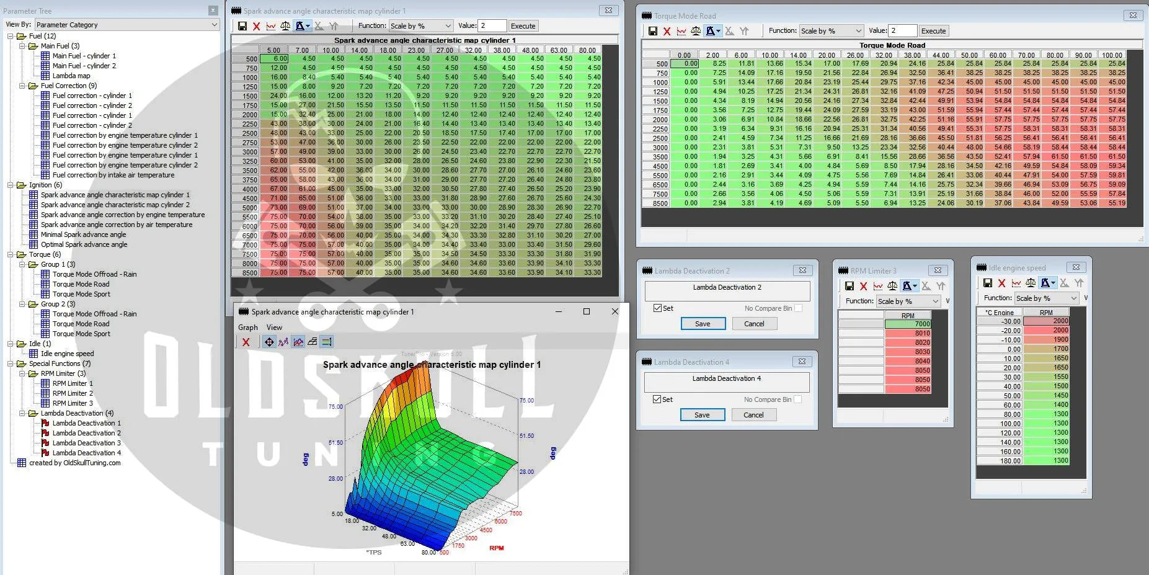Screen dimensions: 1149x575
Task: Click rotate crosshair icon in 3D graph toolbar
Action: [269, 342]
